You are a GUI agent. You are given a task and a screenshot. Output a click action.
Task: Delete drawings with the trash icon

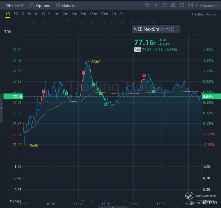(153, 22)
